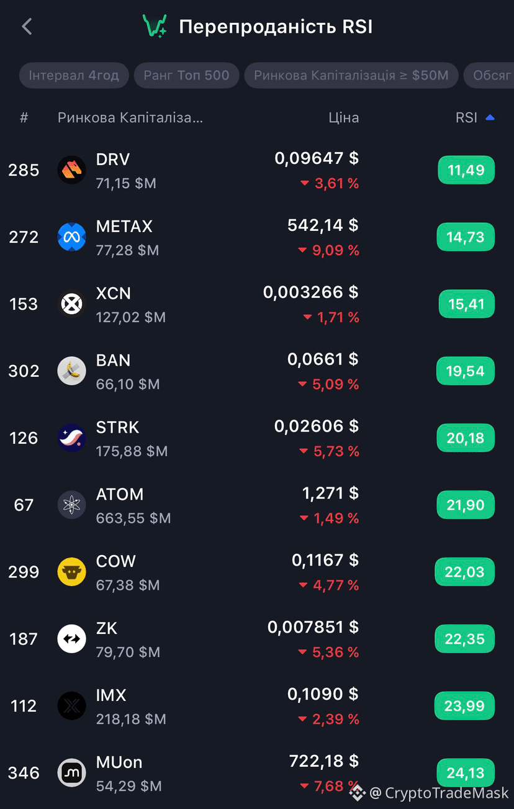Open the IMX 23,99 RSI badge
The width and height of the screenshot is (514, 809).
[x=465, y=706]
